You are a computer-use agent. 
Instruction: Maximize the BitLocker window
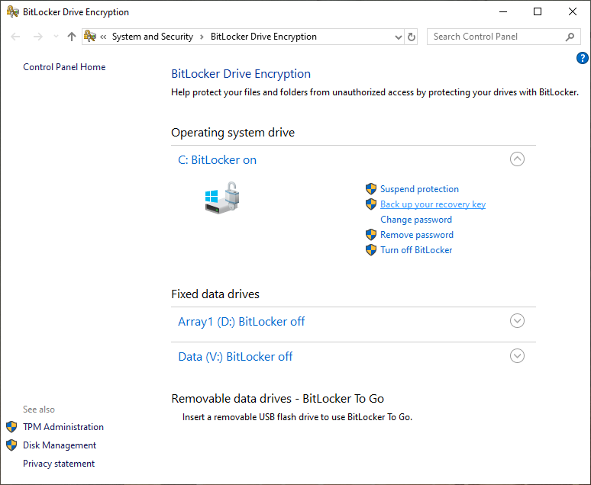[x=538, y=11]
